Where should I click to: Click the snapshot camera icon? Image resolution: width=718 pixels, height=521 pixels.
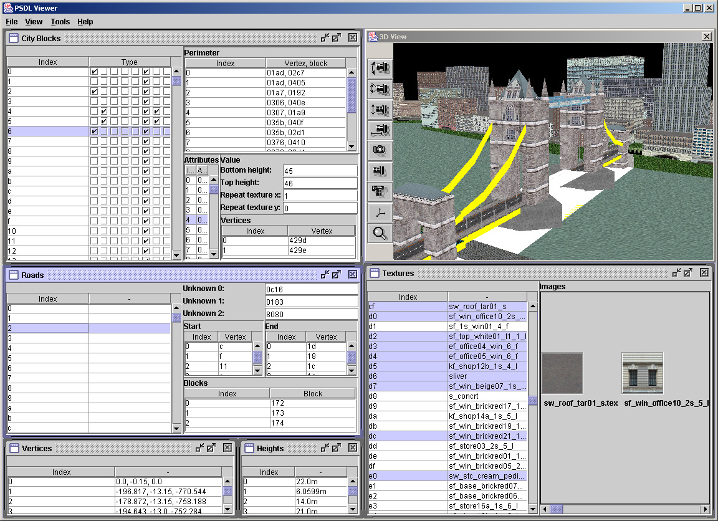380,150
